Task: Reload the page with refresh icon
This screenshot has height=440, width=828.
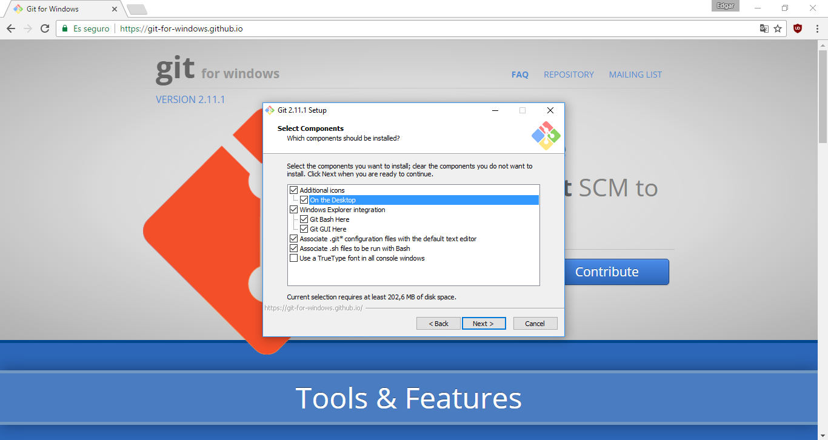Action: point(45,28)
